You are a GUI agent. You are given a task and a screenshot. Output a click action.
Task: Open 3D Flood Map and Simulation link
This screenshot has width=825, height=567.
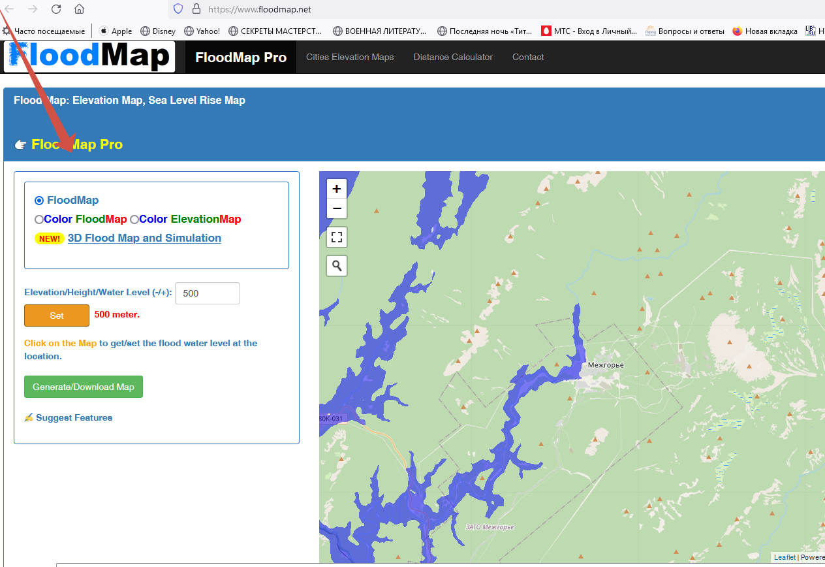(144, 238)
